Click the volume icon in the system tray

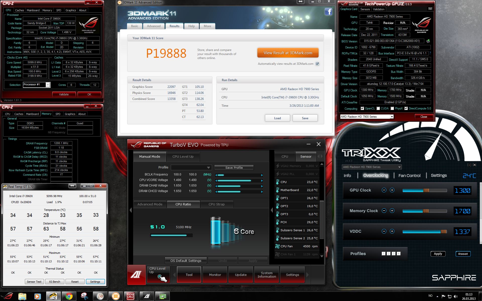[456, 296]
